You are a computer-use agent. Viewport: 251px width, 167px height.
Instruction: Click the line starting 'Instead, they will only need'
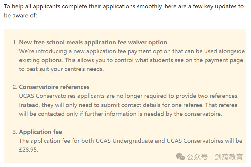pos(128,105)
